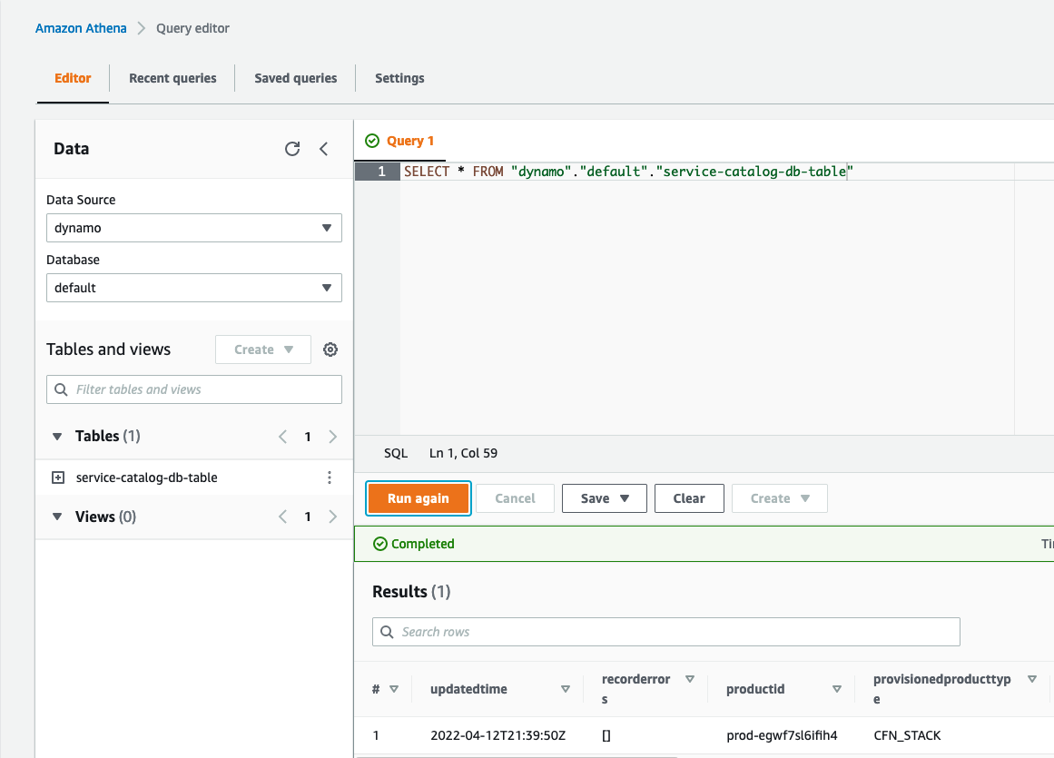Open Tables and views settings gear
Image resolution: width=1054 pixels, height=758 pixels.
pos(330,349)
